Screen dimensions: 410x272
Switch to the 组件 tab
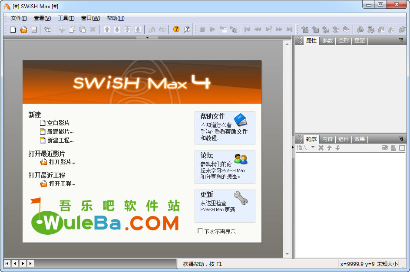pyautogui.click(x=344, y=139)
